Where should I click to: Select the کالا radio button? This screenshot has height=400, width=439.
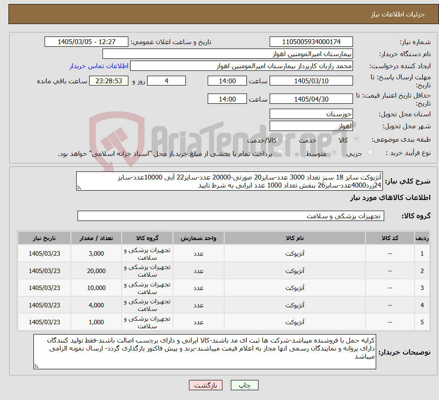pos(356,139)
